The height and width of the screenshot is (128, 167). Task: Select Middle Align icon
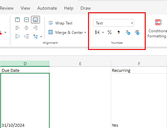[x=26, y=20]
